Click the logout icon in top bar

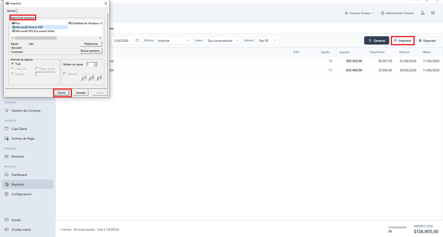click(433, 13)
